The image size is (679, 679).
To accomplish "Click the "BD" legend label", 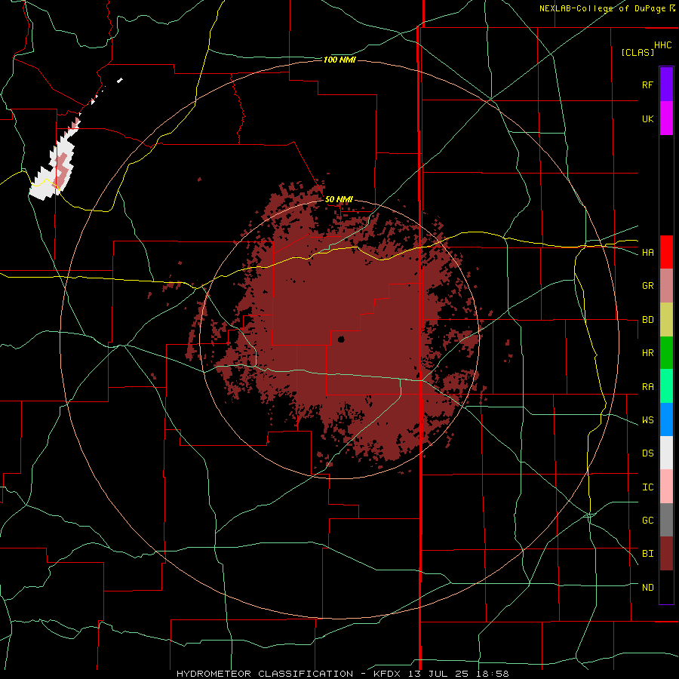I will 647,320.
